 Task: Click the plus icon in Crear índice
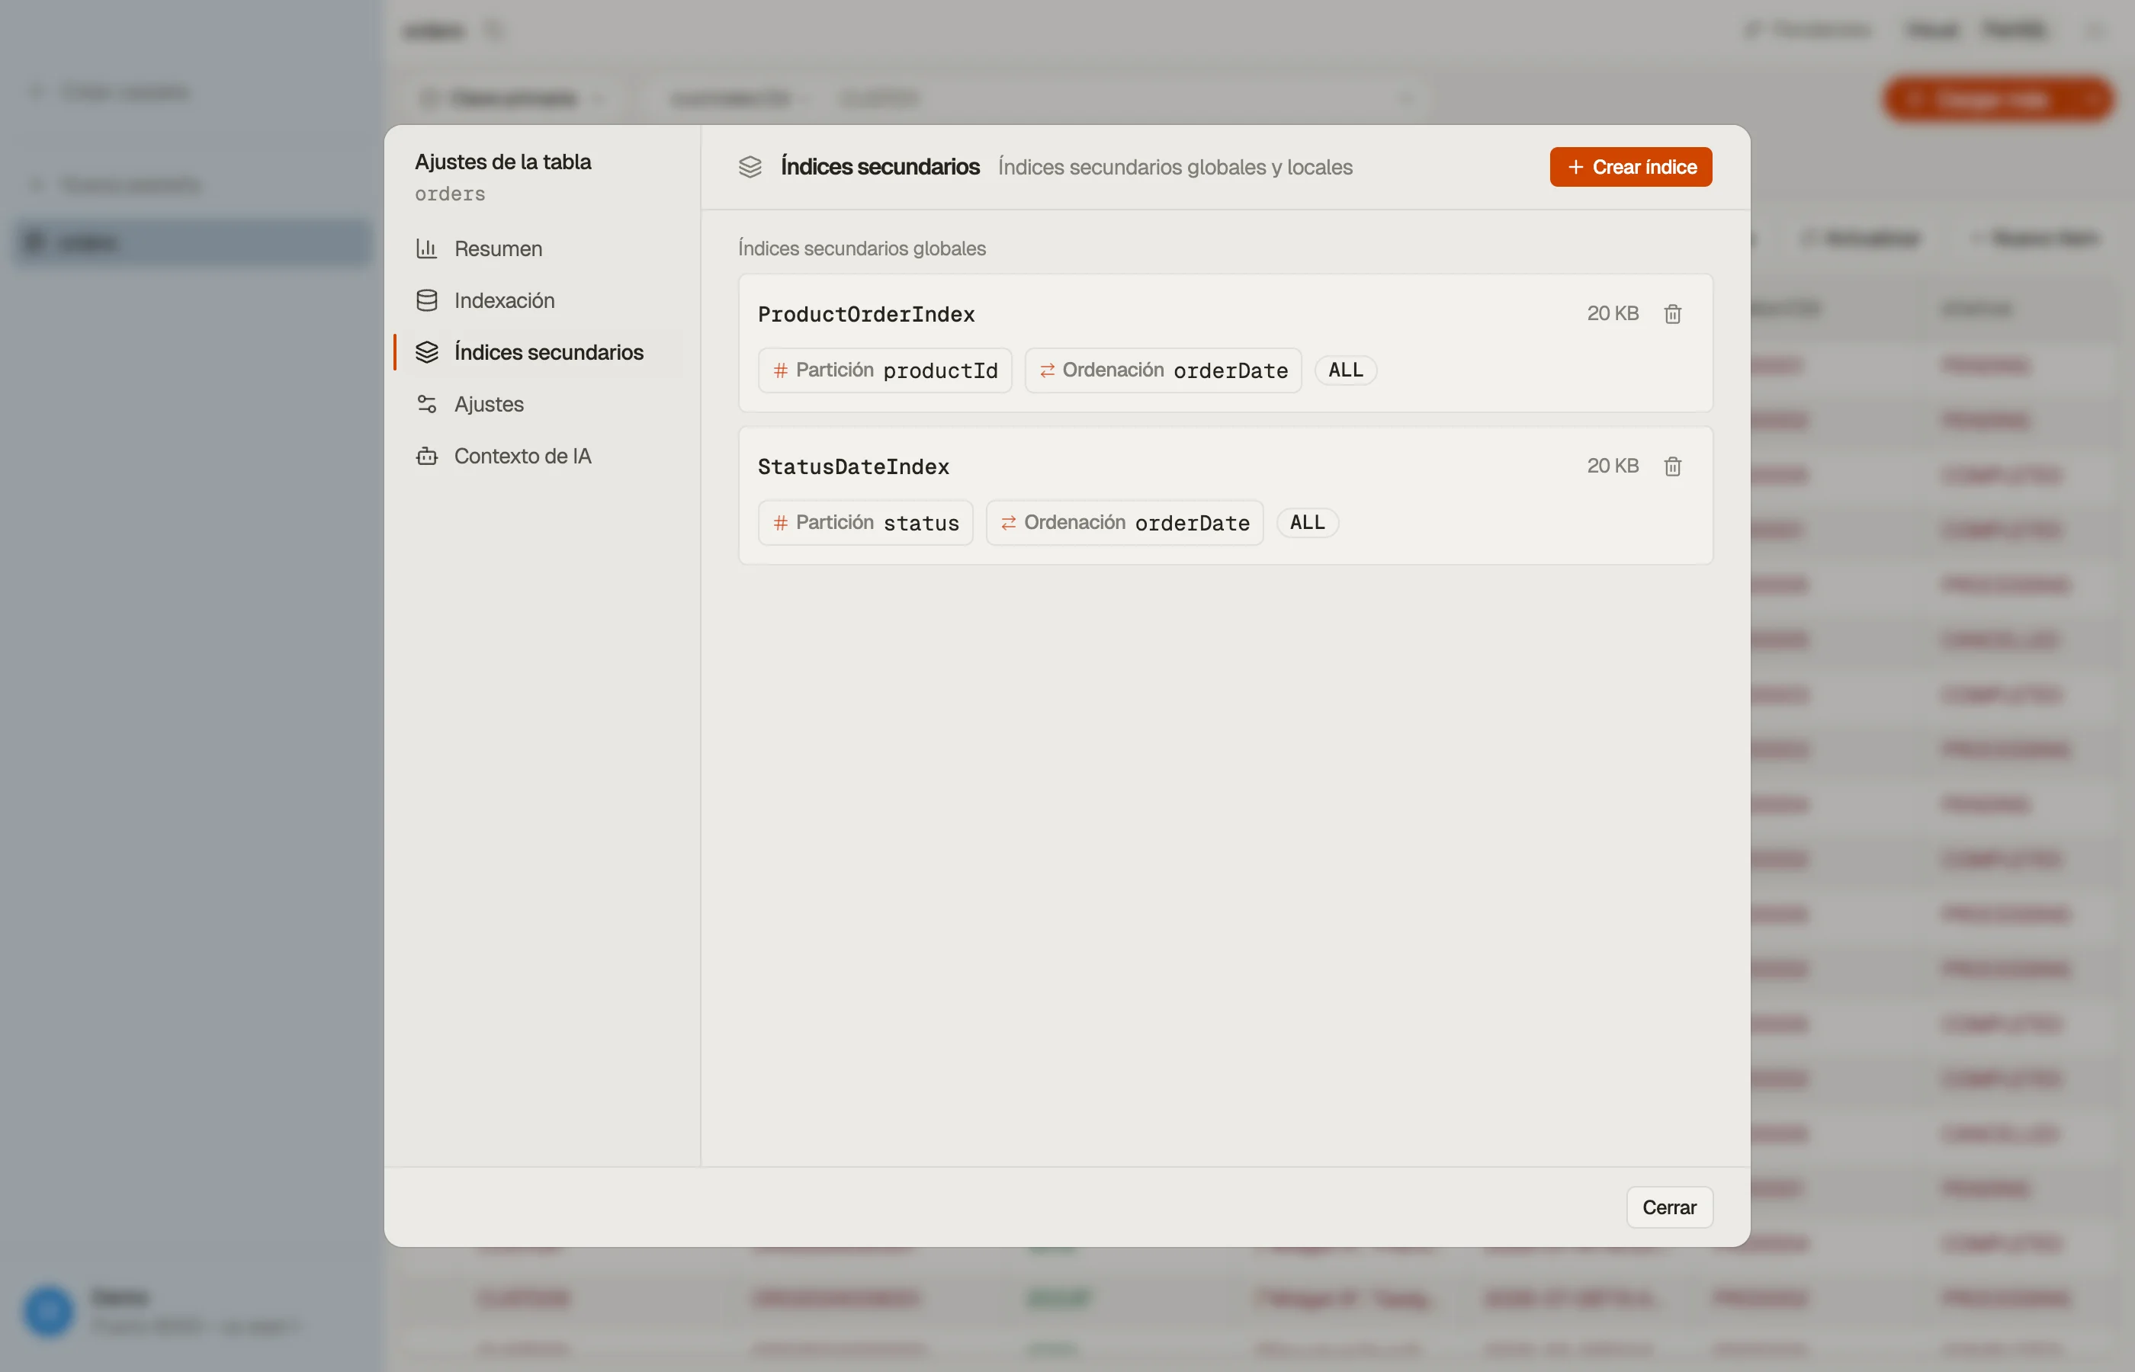[x=1575, y=167]
